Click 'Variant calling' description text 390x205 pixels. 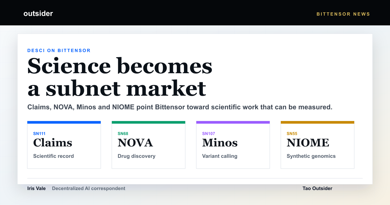click(220, 156)
